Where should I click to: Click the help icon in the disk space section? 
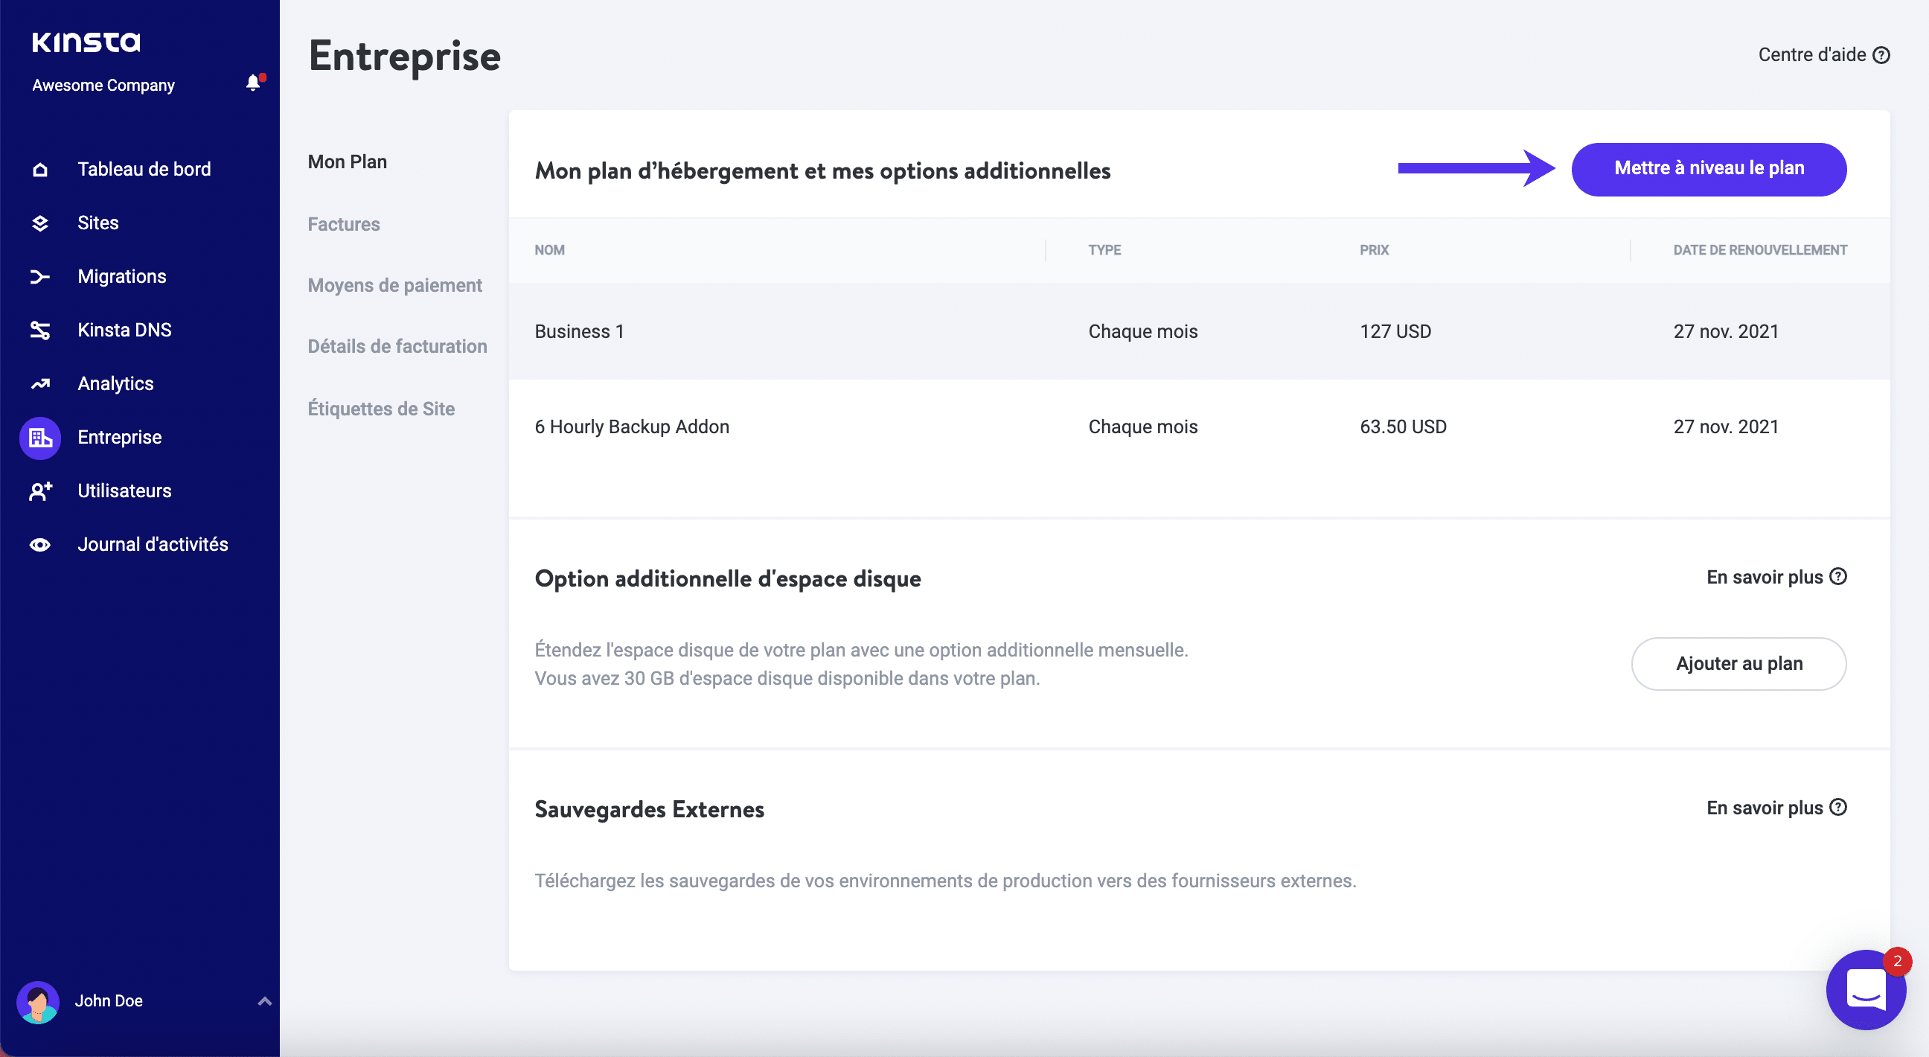click(x=1837, y=577)
